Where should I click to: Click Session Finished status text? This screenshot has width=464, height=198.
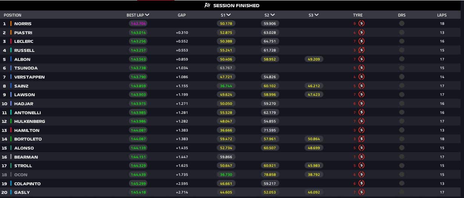(x=236, y=6)
